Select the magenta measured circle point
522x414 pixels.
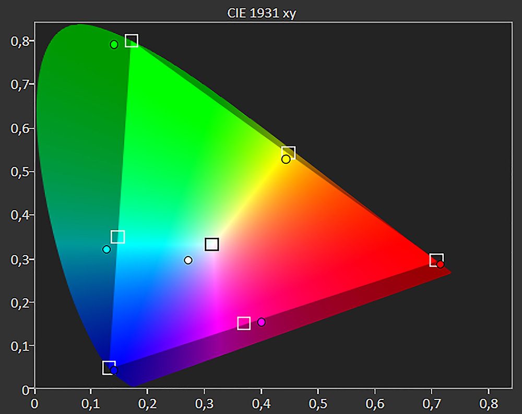262,322
